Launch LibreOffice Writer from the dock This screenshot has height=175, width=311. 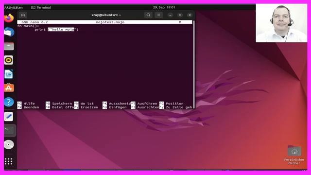[9, 74]
